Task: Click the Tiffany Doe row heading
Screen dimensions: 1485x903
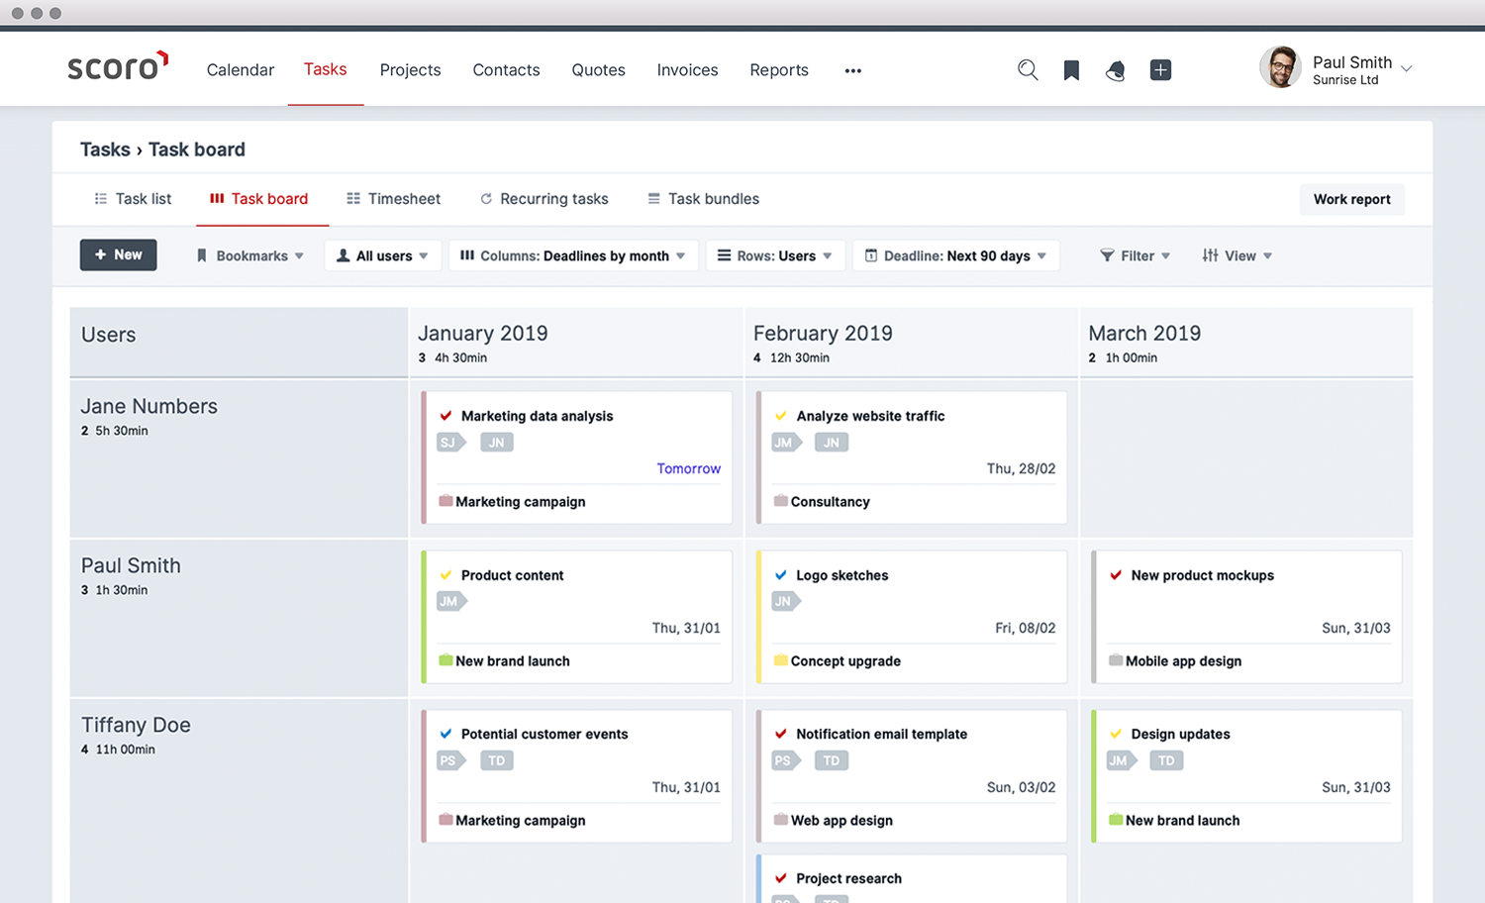Action: click(136, 725)
